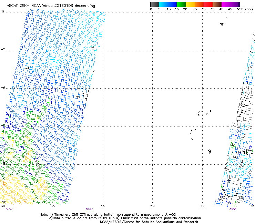This screenshot has height=224, width=255.
Task: Click the '5:37' time label between longitudes 63 and 66
Action: pos(89,209)
